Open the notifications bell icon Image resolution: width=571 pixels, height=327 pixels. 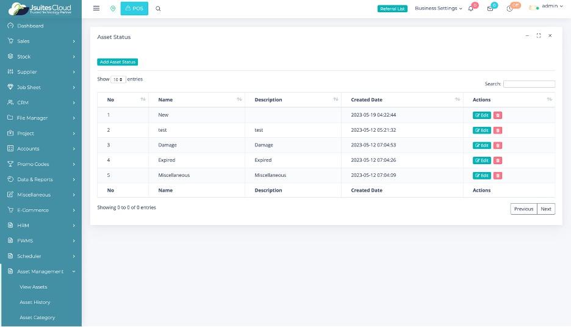point(471,9)
